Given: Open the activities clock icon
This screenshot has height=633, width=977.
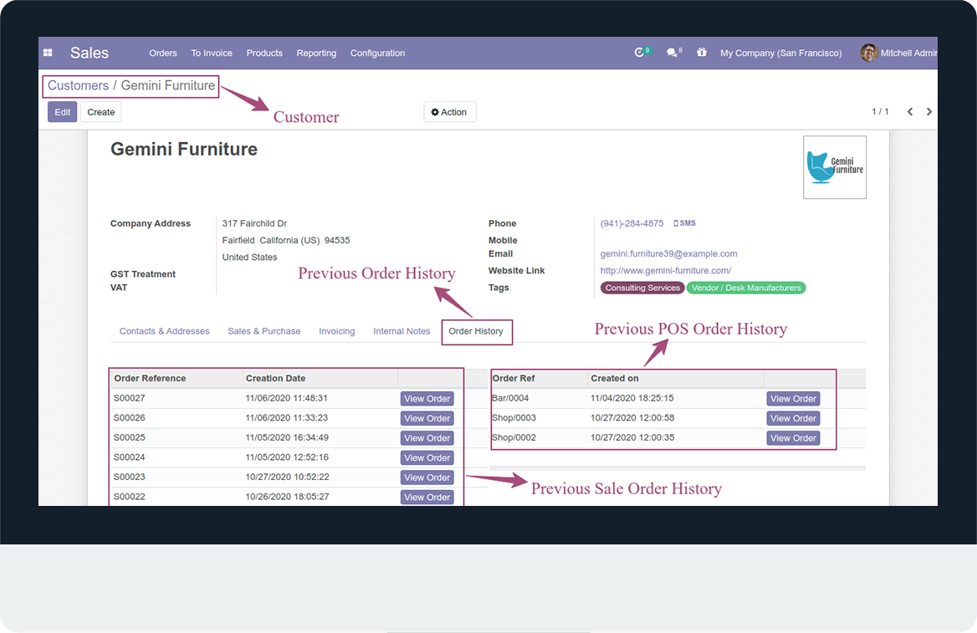Looking at the screenshot, I should (639, 53).
